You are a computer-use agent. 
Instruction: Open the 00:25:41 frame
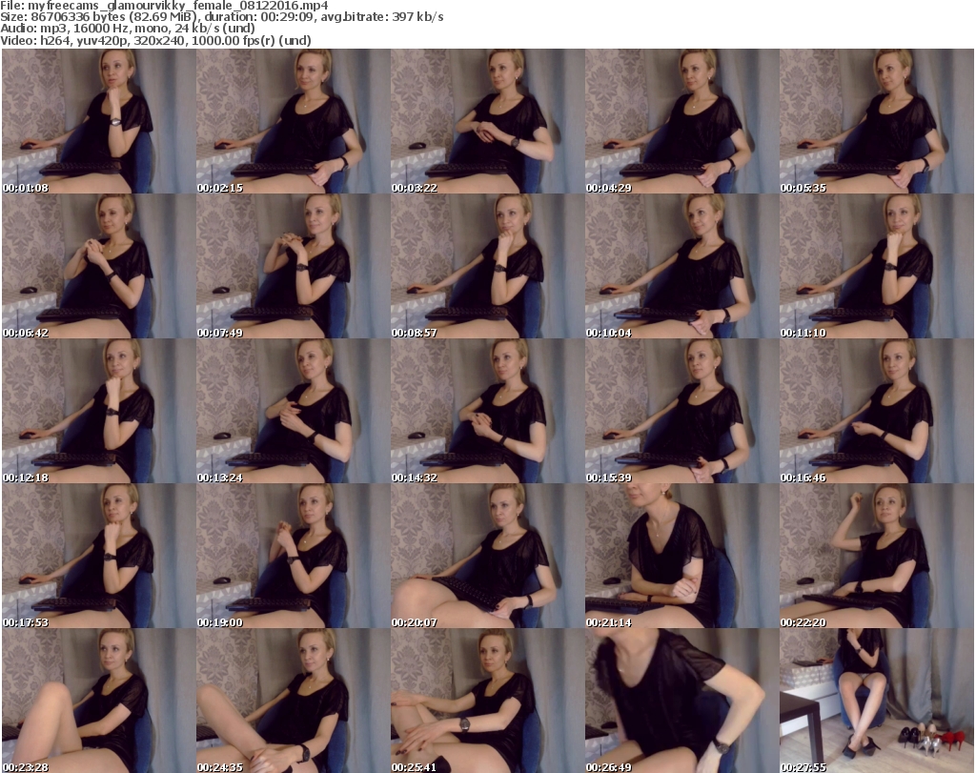click(x=487, y=701)
